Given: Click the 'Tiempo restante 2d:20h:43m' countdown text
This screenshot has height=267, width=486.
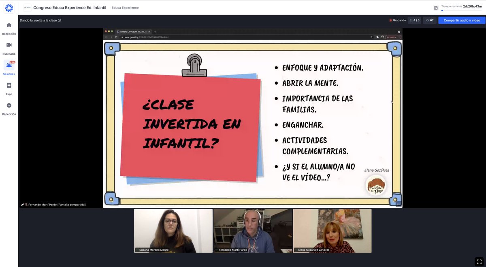Looking at the screenshot, I should pyautogui.click(x=461, y=6).
